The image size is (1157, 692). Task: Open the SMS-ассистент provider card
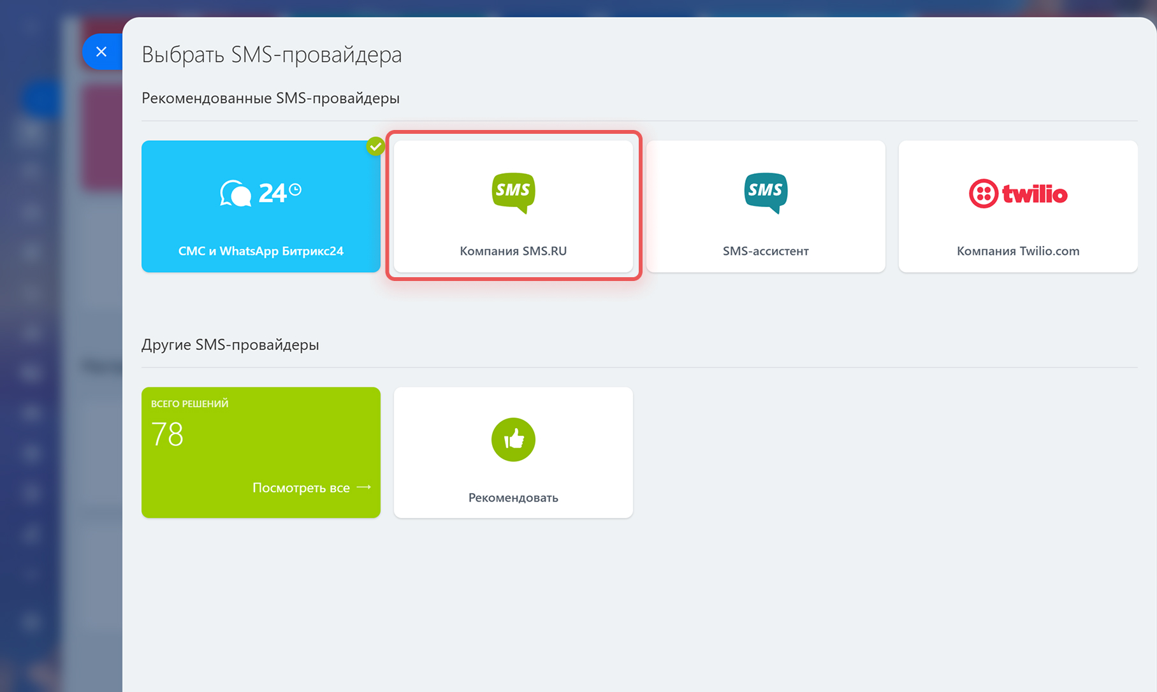coord(766,206)
